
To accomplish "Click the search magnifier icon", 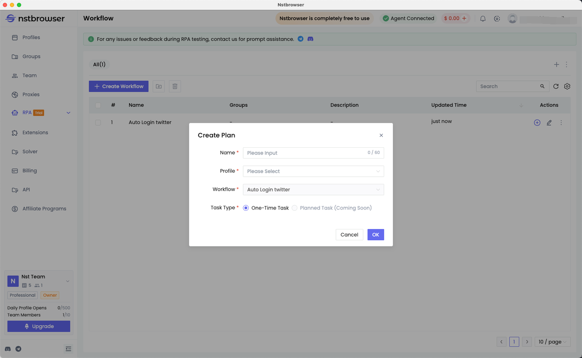I will pyautogui.click(x=542, y=86).
